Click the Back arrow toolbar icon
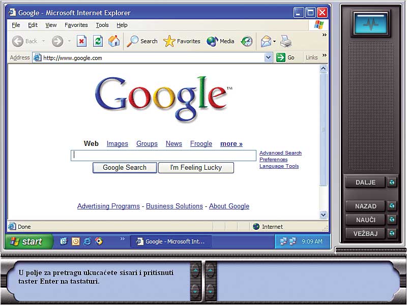 tap(18, 41)
